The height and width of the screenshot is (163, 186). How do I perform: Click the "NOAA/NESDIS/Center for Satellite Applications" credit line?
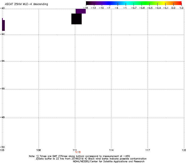(109, 161)
